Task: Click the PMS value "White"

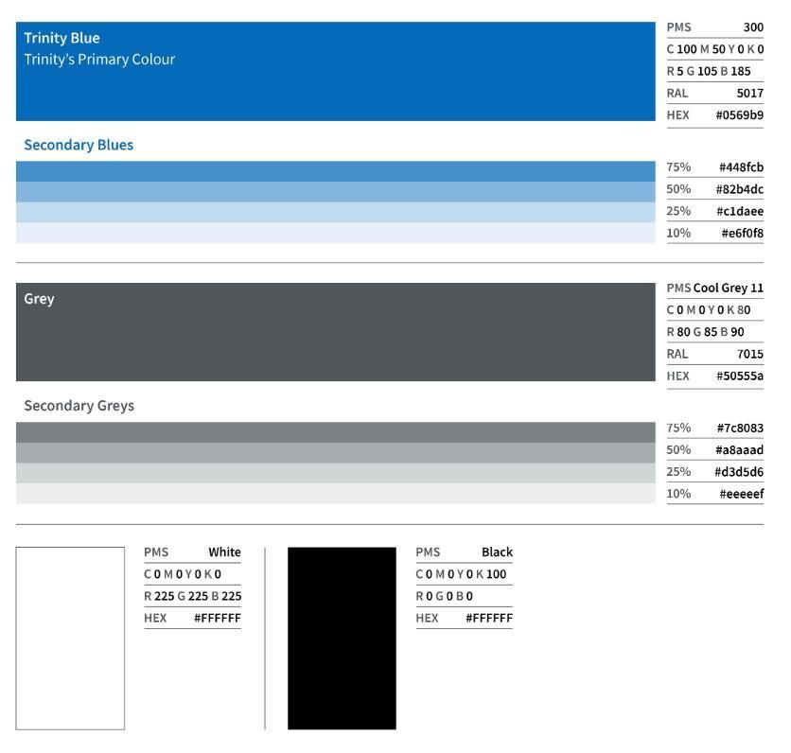Action: point(224,552)
